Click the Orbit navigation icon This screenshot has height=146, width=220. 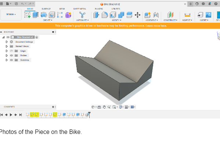pyautogui.click(x=93, y=107)
